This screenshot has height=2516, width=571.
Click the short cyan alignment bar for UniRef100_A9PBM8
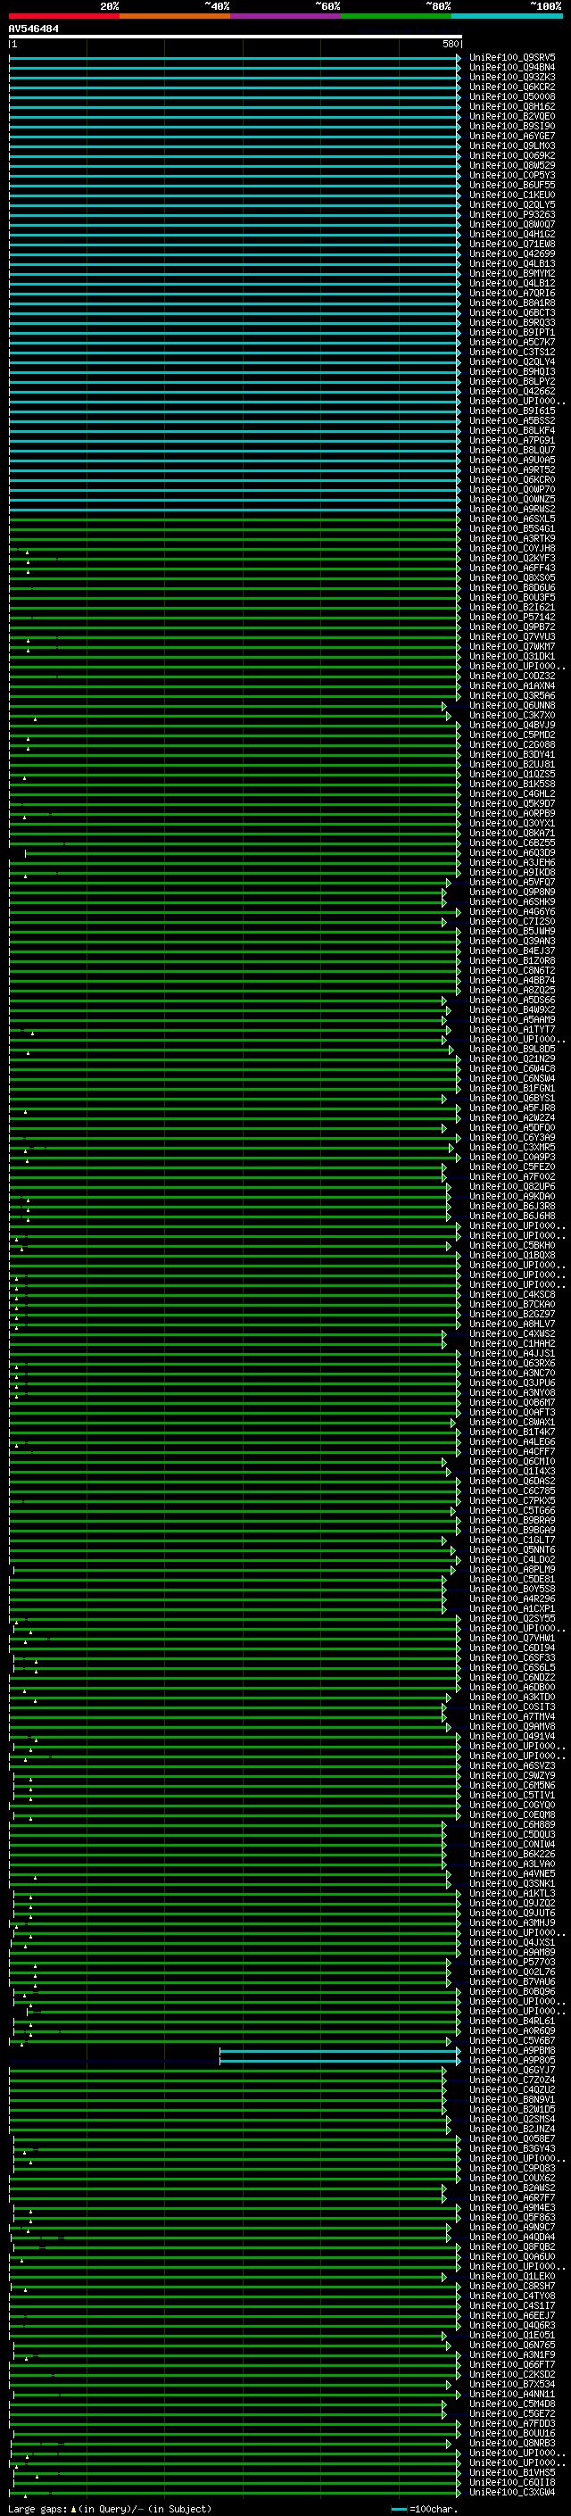(x=340, y=2050)
